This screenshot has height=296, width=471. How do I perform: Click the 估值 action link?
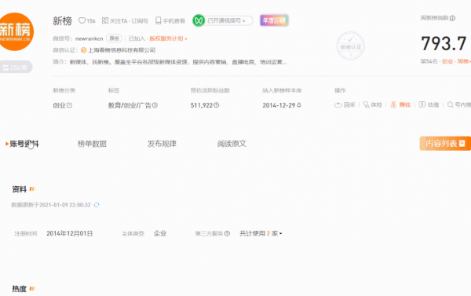click(433, 105)
